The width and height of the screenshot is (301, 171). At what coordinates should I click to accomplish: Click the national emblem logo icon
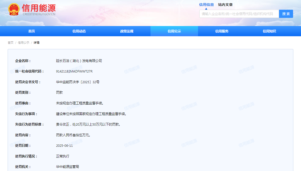tap(14, 9)
